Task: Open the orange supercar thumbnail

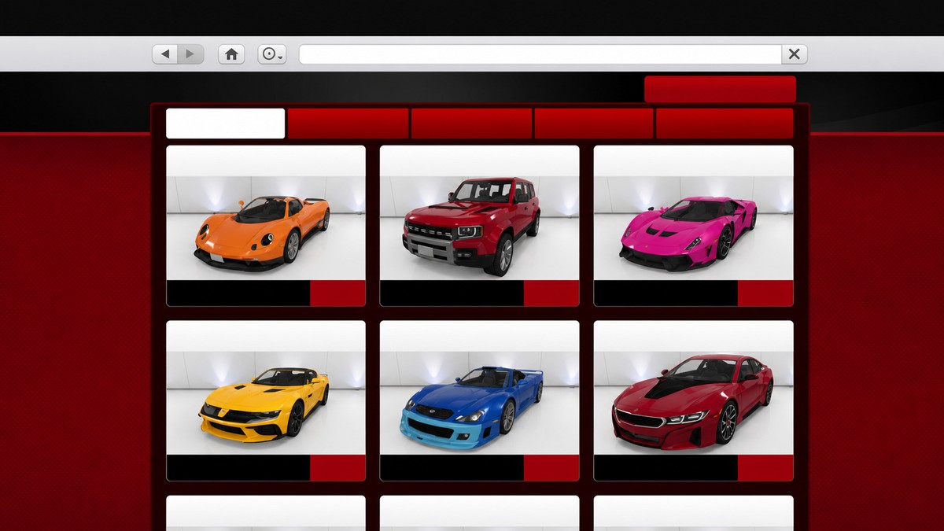Action: 266,228
